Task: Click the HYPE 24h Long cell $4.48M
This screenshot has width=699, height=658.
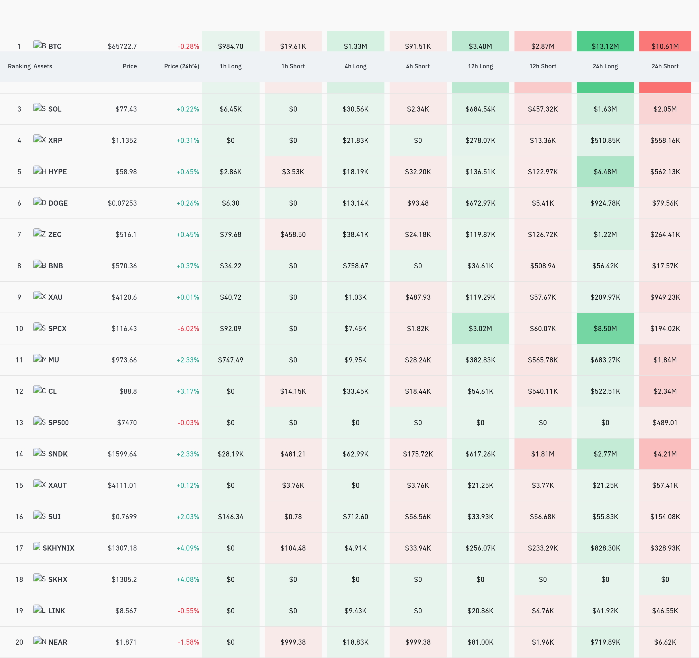Action: [605, 172]
